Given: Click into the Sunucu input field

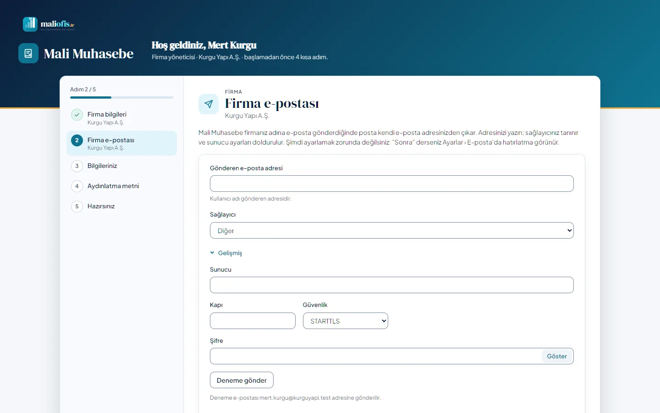Looking at the screenshot, I should click(x=392, y=285).
